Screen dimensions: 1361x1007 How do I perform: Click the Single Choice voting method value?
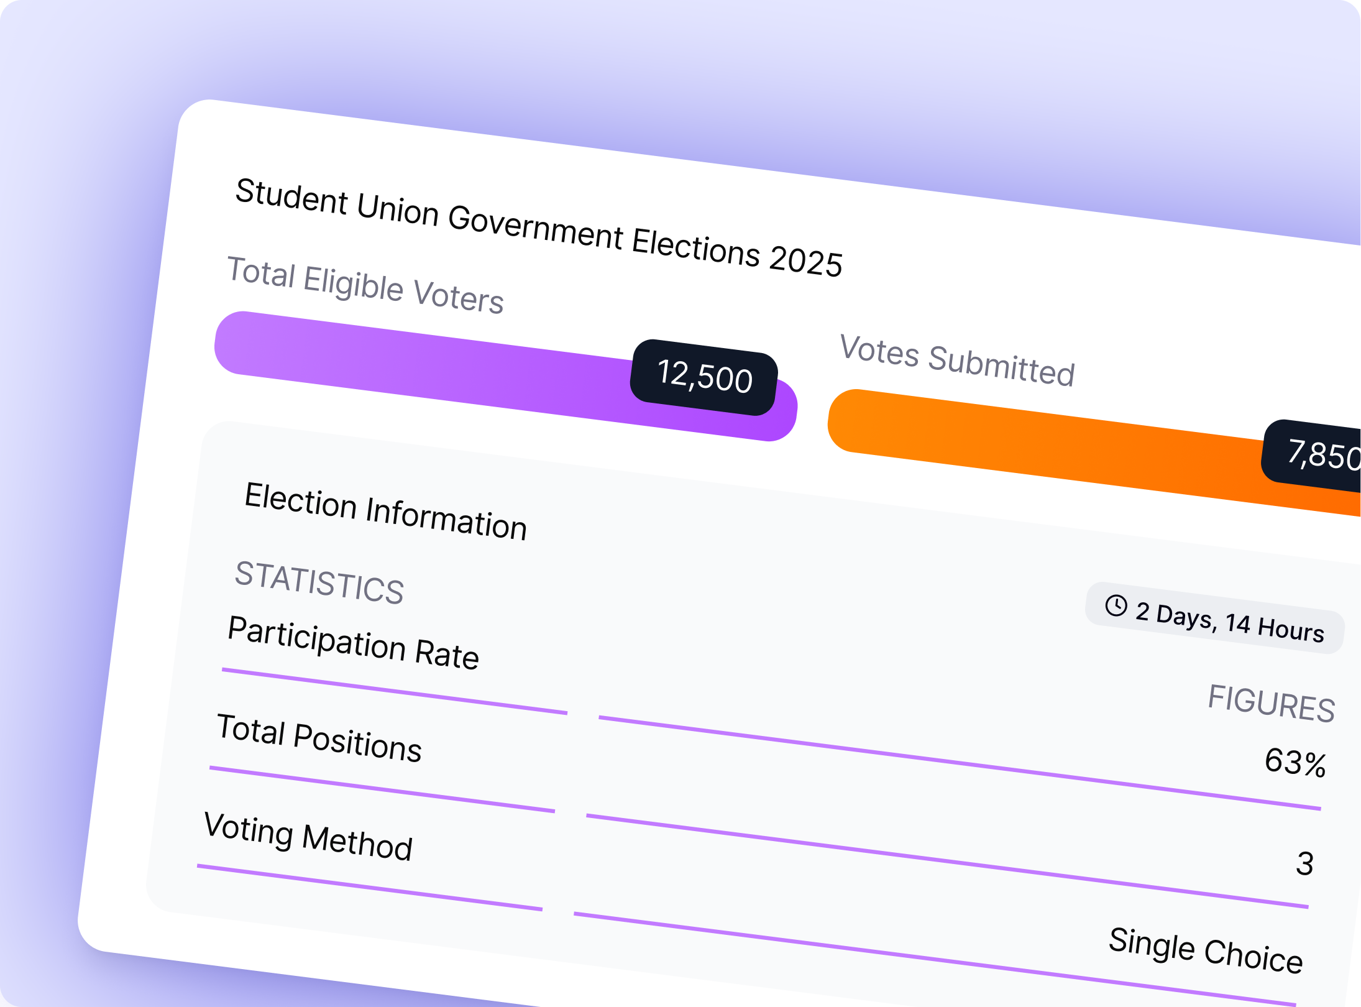[x=1206, y=949]
